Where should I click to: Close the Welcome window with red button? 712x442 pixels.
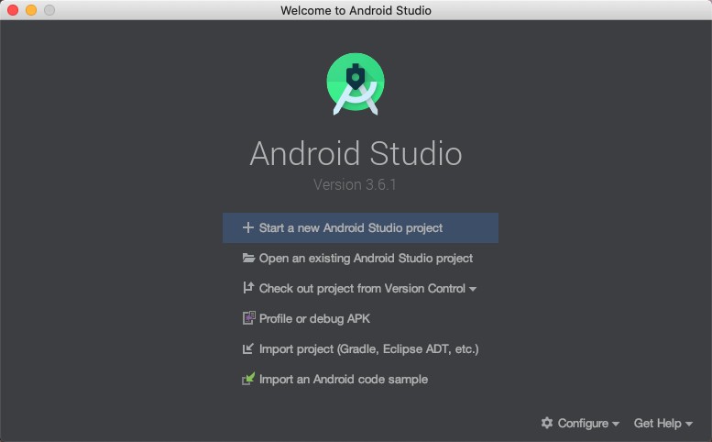[x=13, y=10]
